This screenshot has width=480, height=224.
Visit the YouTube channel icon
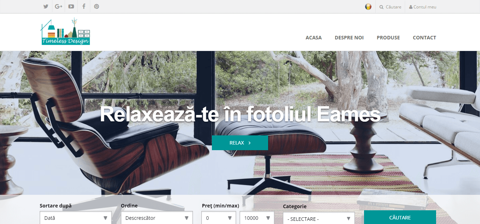tap(71, 7)
